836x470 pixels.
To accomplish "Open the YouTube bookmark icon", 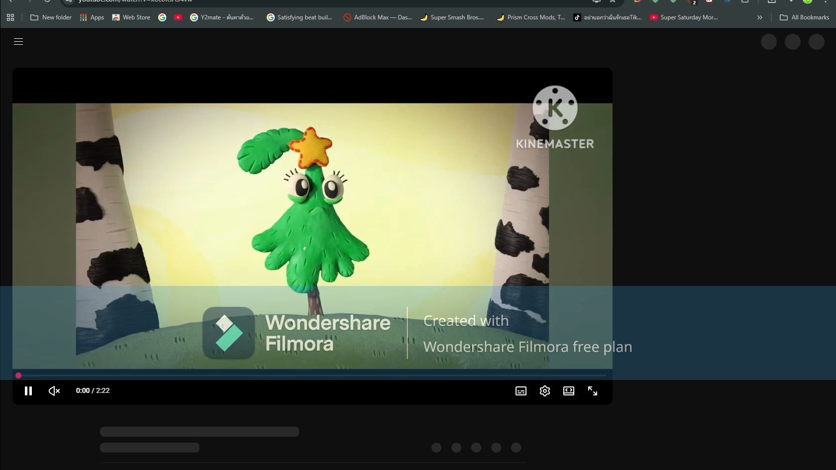I will 178,17.
